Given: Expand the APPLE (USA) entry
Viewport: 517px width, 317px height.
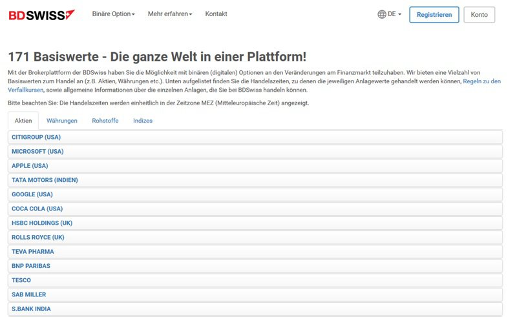Looking at the screenshot, I should [x=255, y=166].
